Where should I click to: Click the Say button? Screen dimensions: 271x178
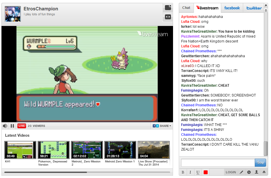[x=260, y=162]
